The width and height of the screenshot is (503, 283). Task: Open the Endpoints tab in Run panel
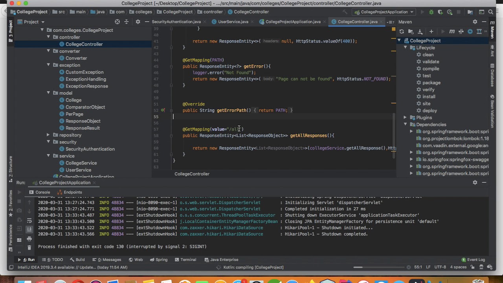(x=73, y=192)
